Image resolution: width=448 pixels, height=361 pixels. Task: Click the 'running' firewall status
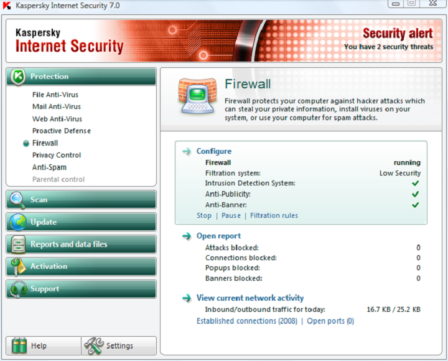(407, 162)
